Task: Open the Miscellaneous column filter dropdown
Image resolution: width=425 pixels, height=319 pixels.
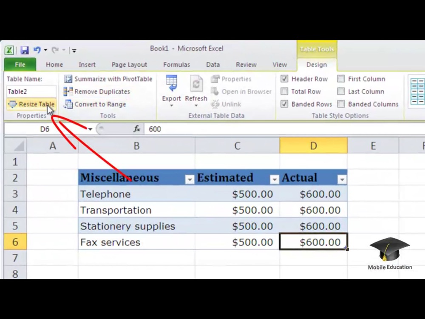Action: tap(190, 180)
